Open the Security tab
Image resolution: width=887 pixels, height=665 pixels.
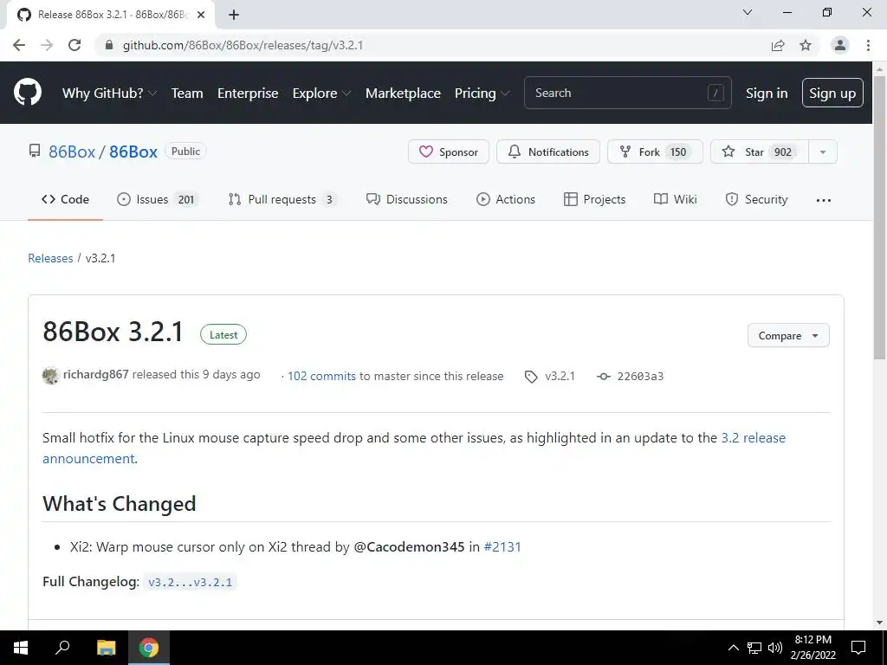[x=756, y=199]
